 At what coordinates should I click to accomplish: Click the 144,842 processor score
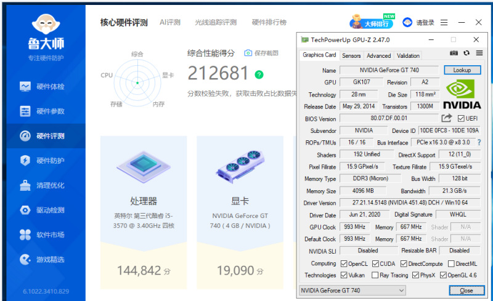point(139,270)
